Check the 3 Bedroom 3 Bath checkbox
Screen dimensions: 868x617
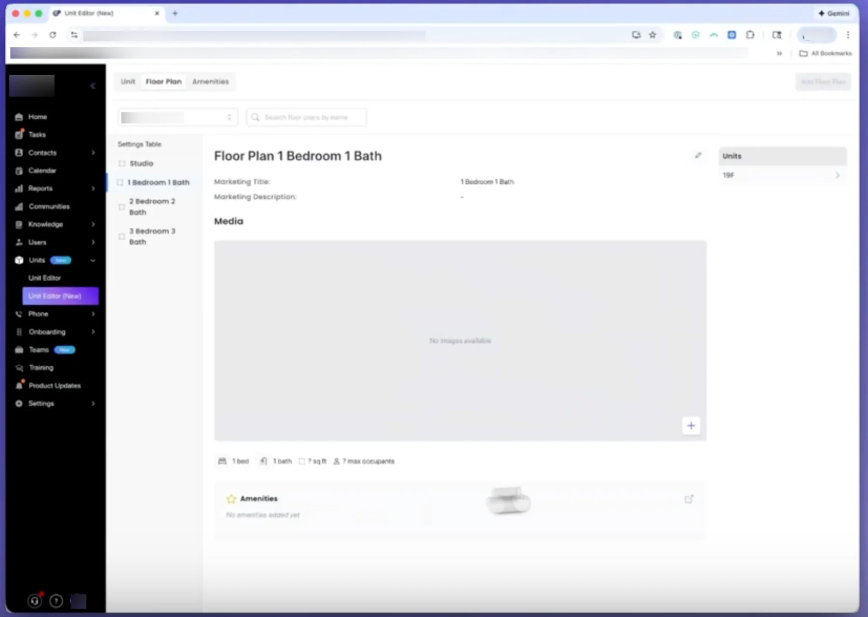click(x=122, y=236)
